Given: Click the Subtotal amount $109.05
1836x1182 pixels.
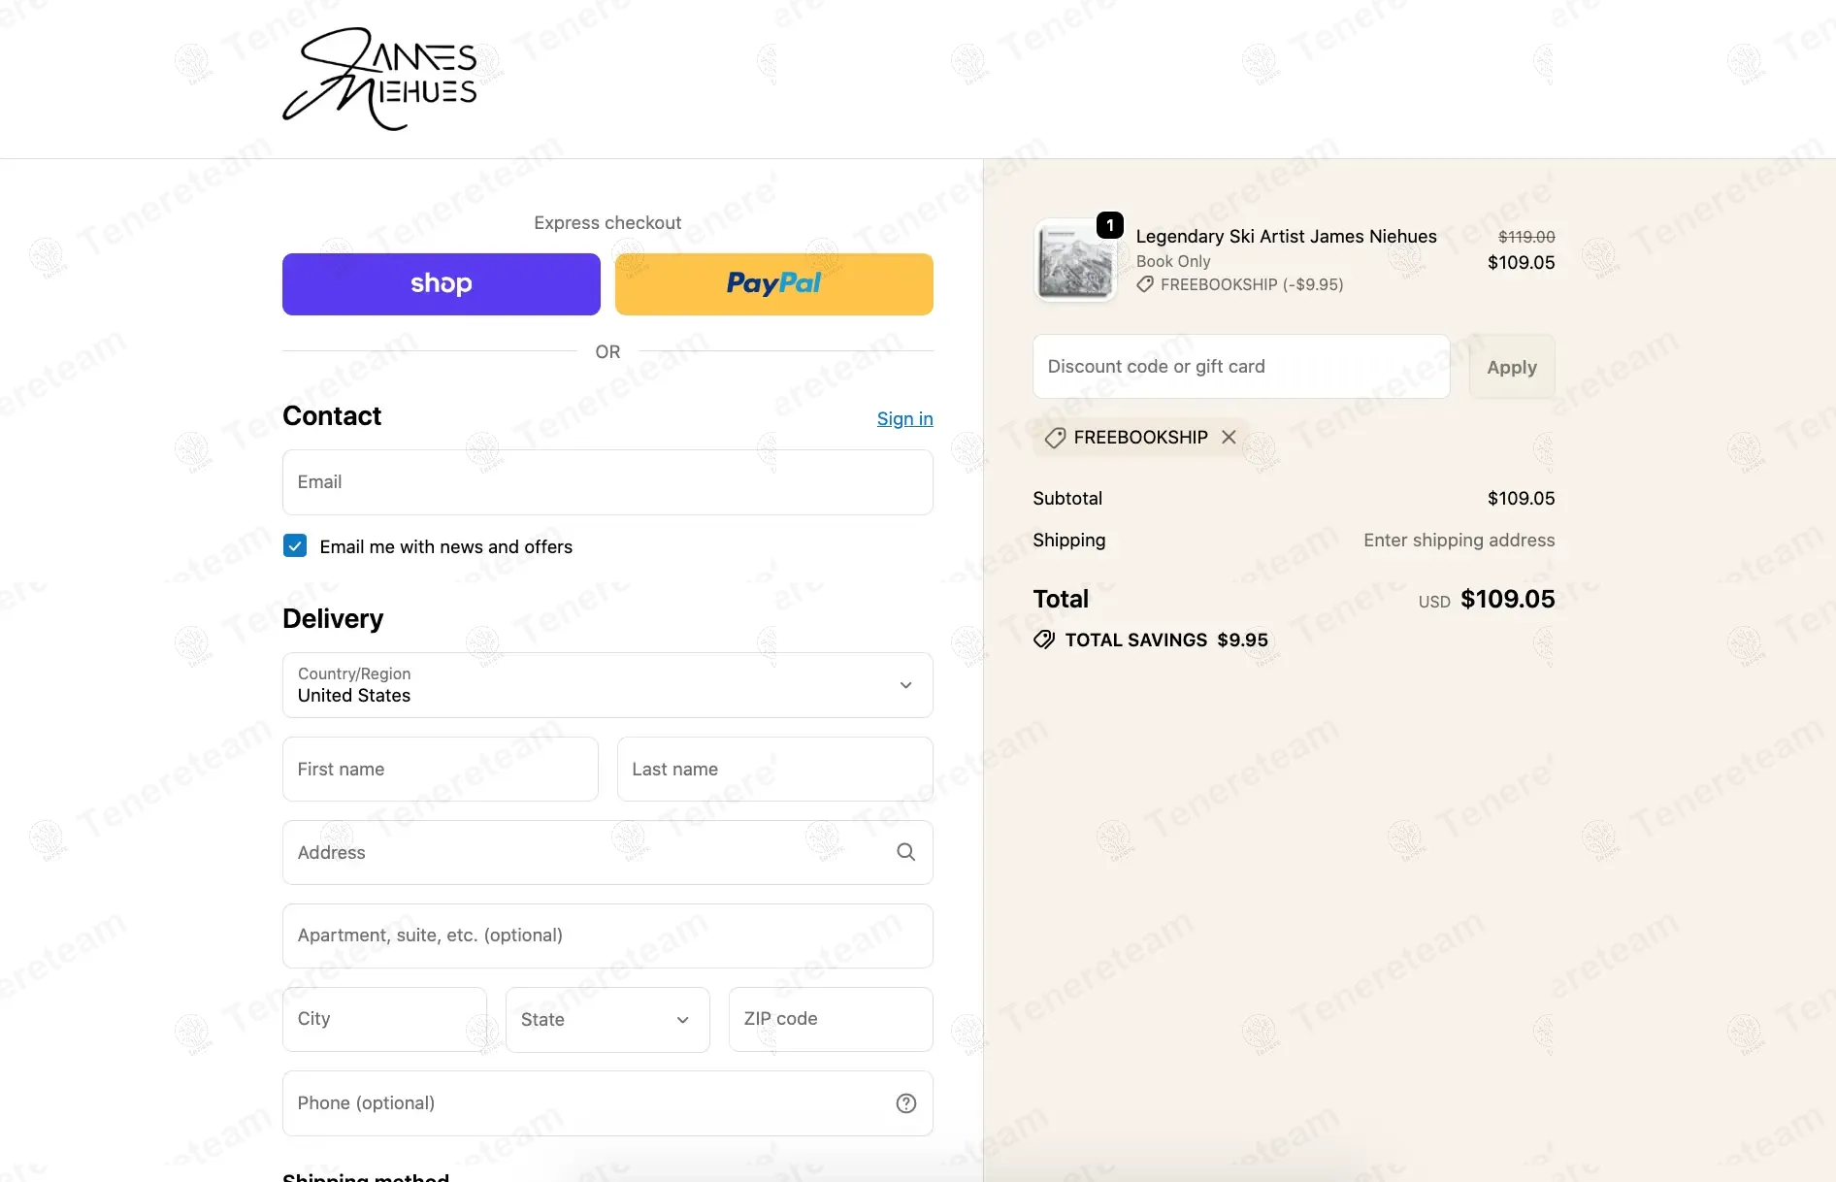Looking at the screenshot, I should 1521,498.
